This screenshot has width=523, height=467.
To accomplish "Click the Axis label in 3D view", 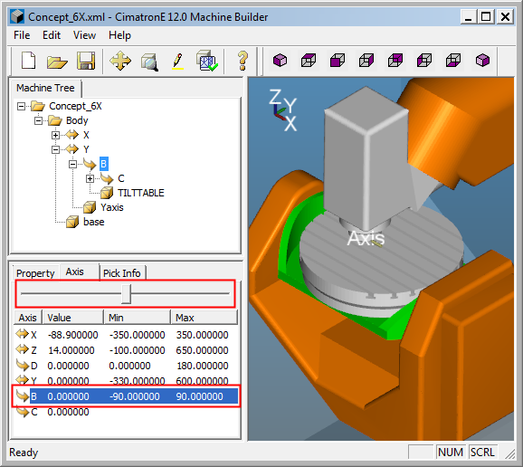I will coord(366,238).
